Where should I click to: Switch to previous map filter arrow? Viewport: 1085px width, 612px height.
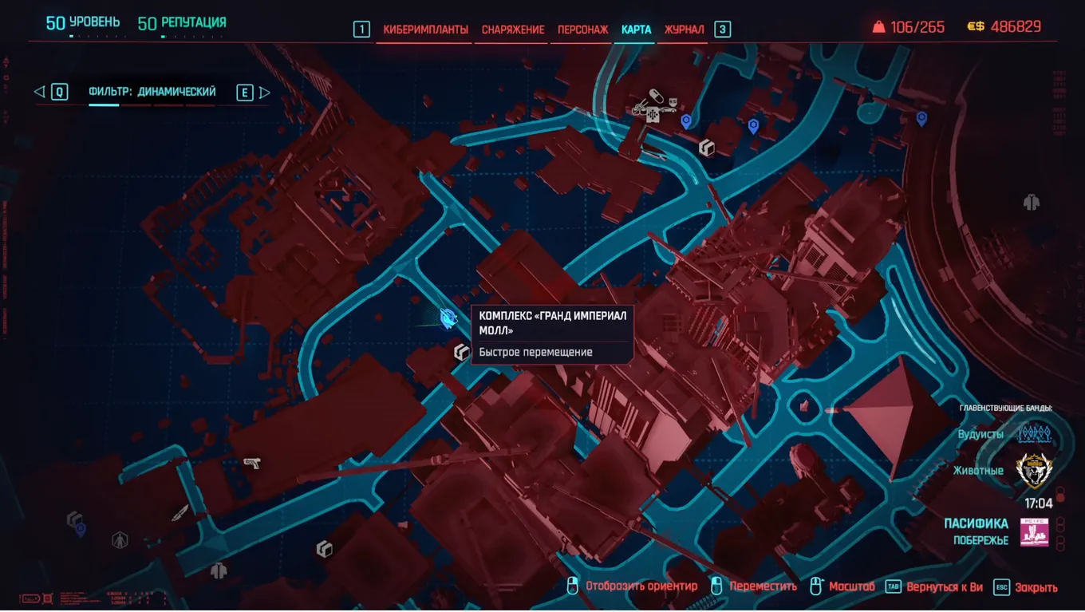tap(38, 93)
